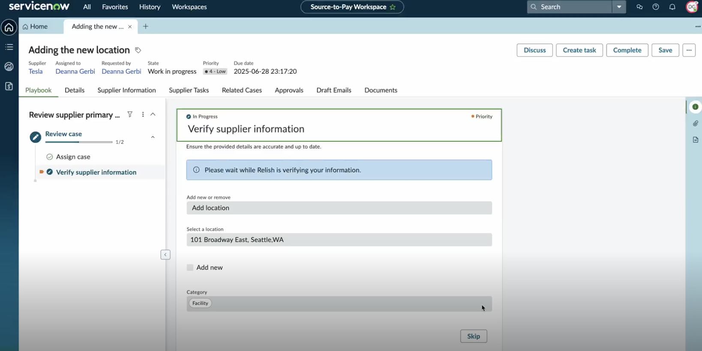Click the Skip button
Viewport: 702px width, 351px height.
(474, 336)
